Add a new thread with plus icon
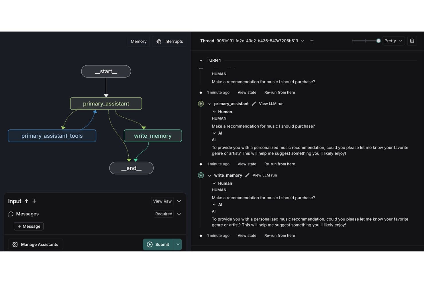This screenshot has width=424, height=283. point(312,41)
